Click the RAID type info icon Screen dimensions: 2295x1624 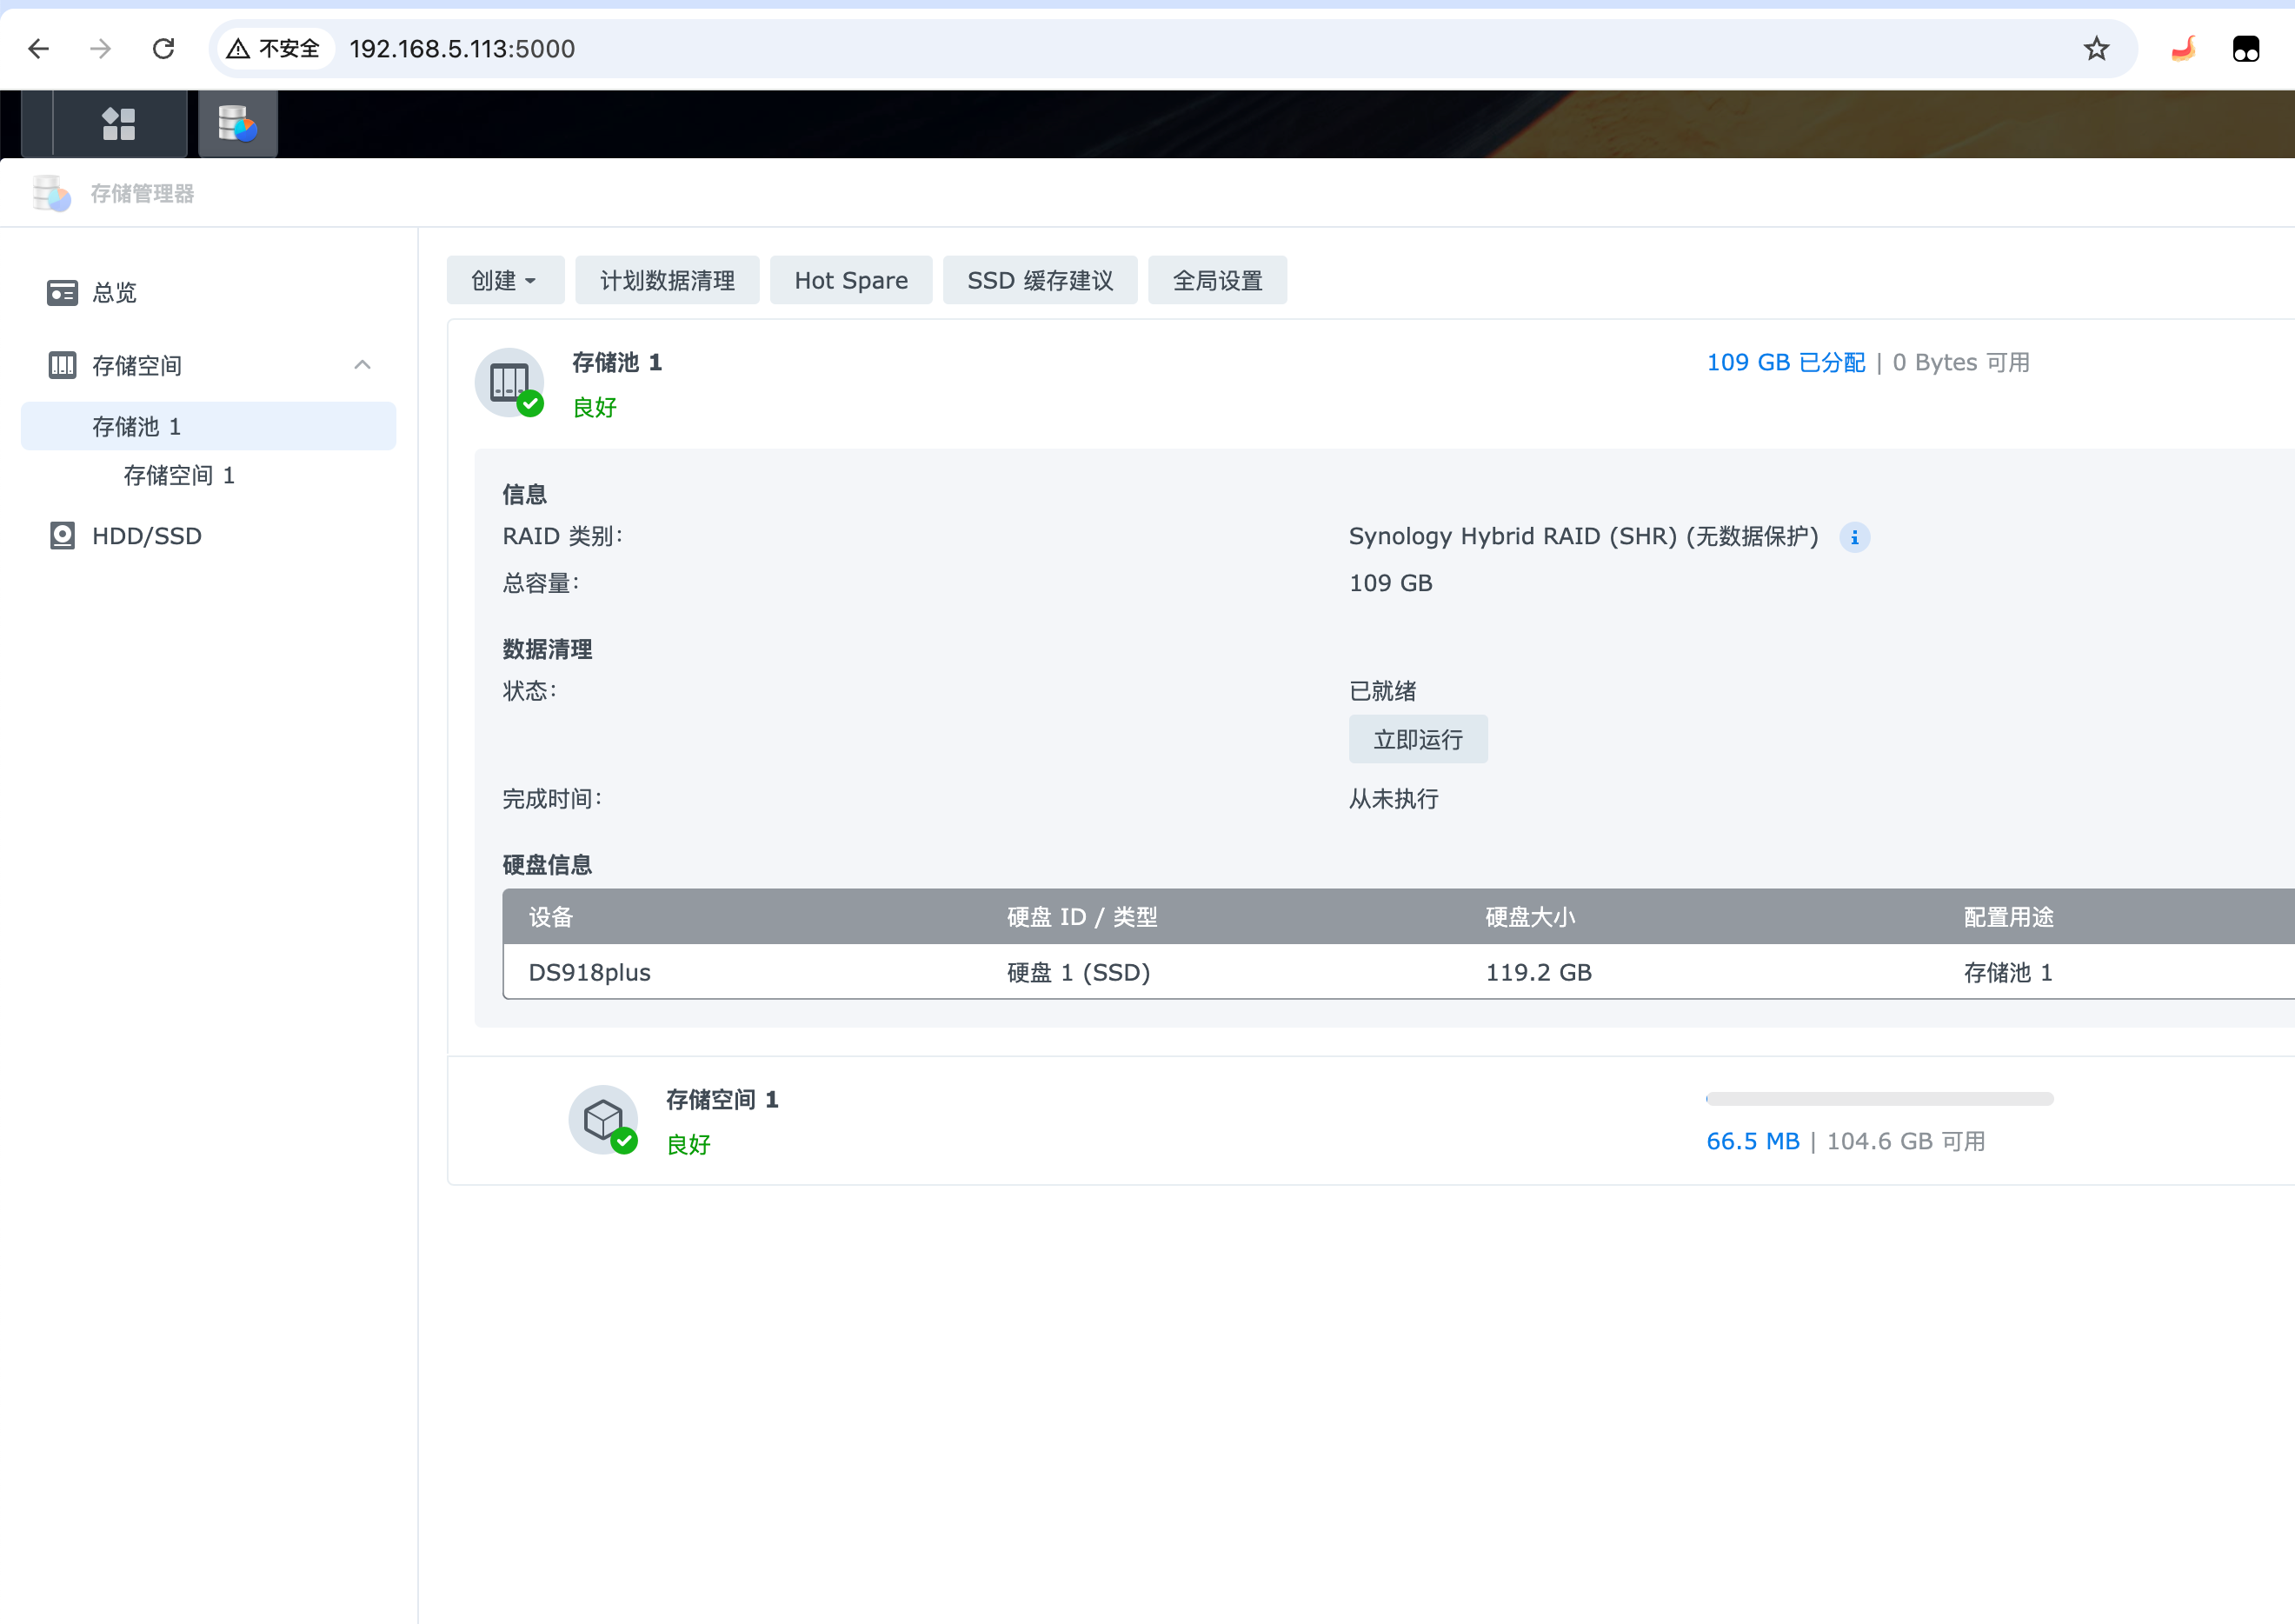tap(1854, 537)
